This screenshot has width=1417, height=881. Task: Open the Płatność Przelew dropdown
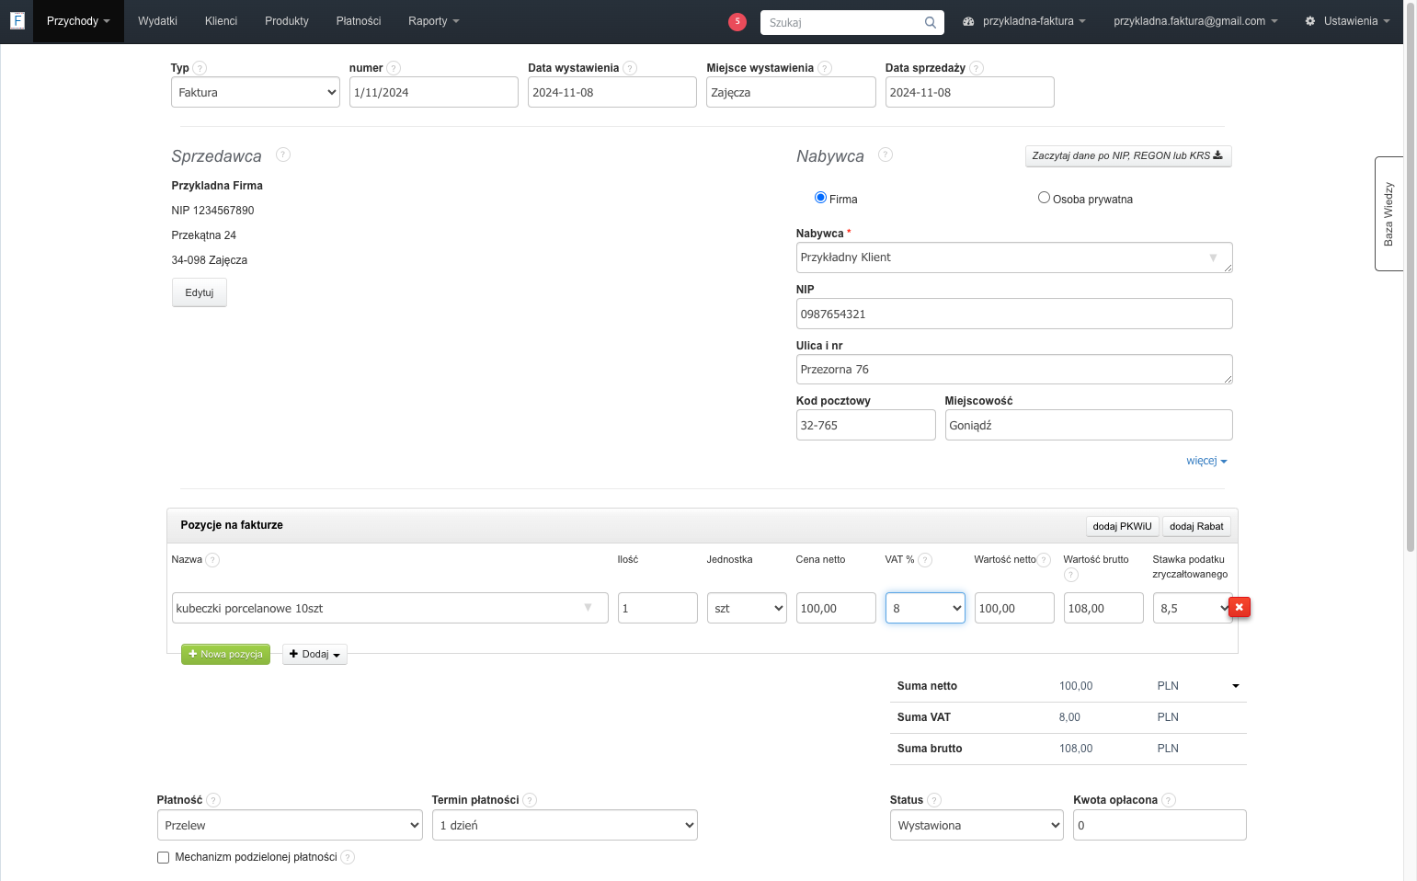(290, 825)
